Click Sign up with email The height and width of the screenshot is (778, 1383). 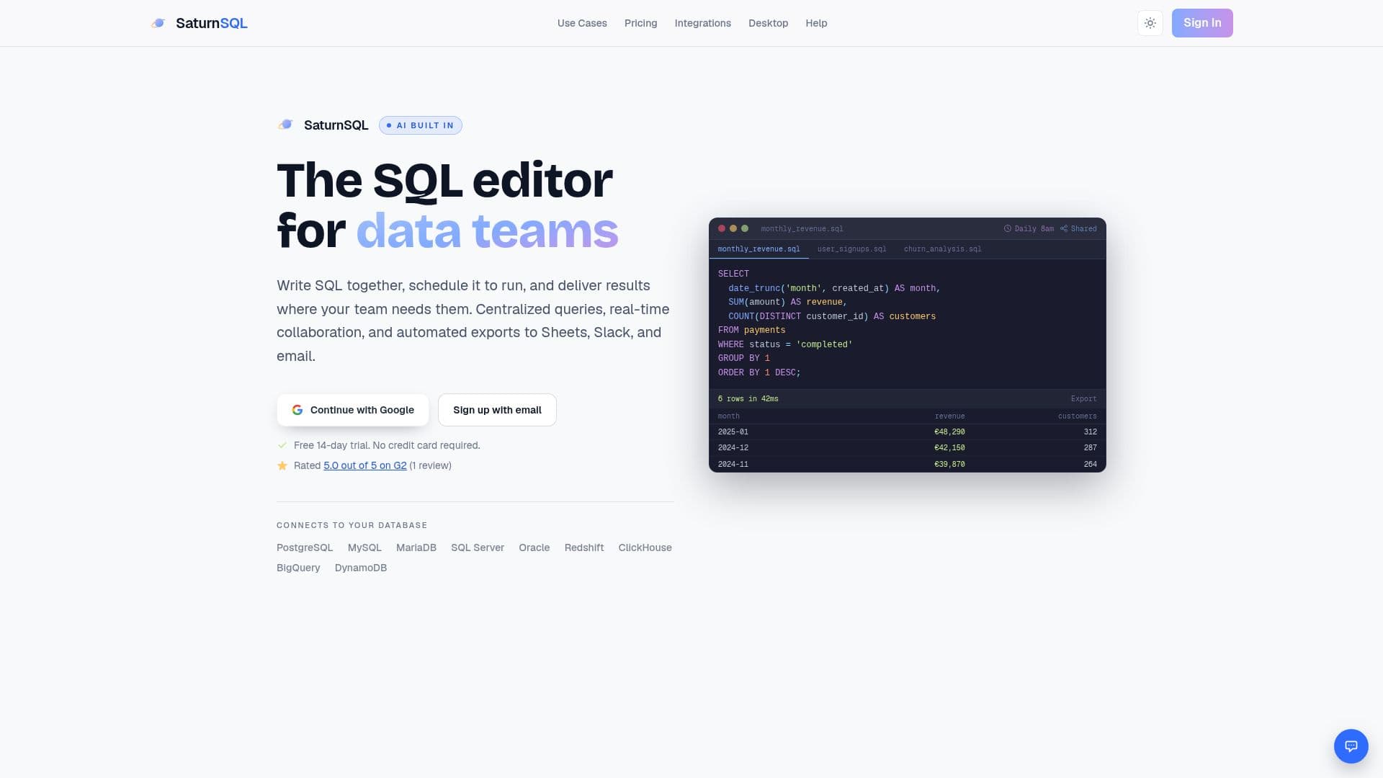(497, 410)
